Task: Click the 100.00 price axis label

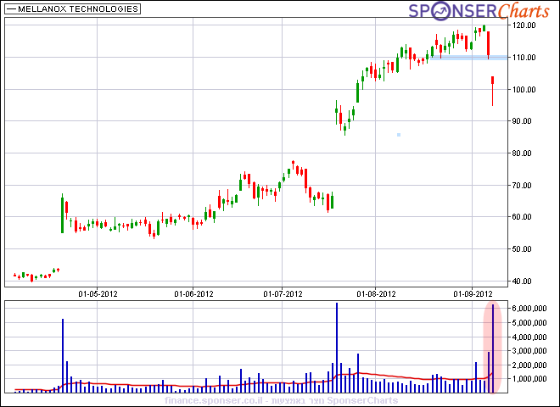Action: tap(524, 90)
